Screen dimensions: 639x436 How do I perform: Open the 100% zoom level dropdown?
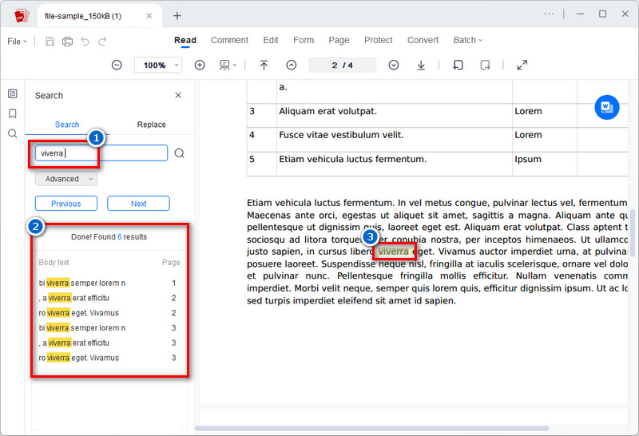click(158, 65)
